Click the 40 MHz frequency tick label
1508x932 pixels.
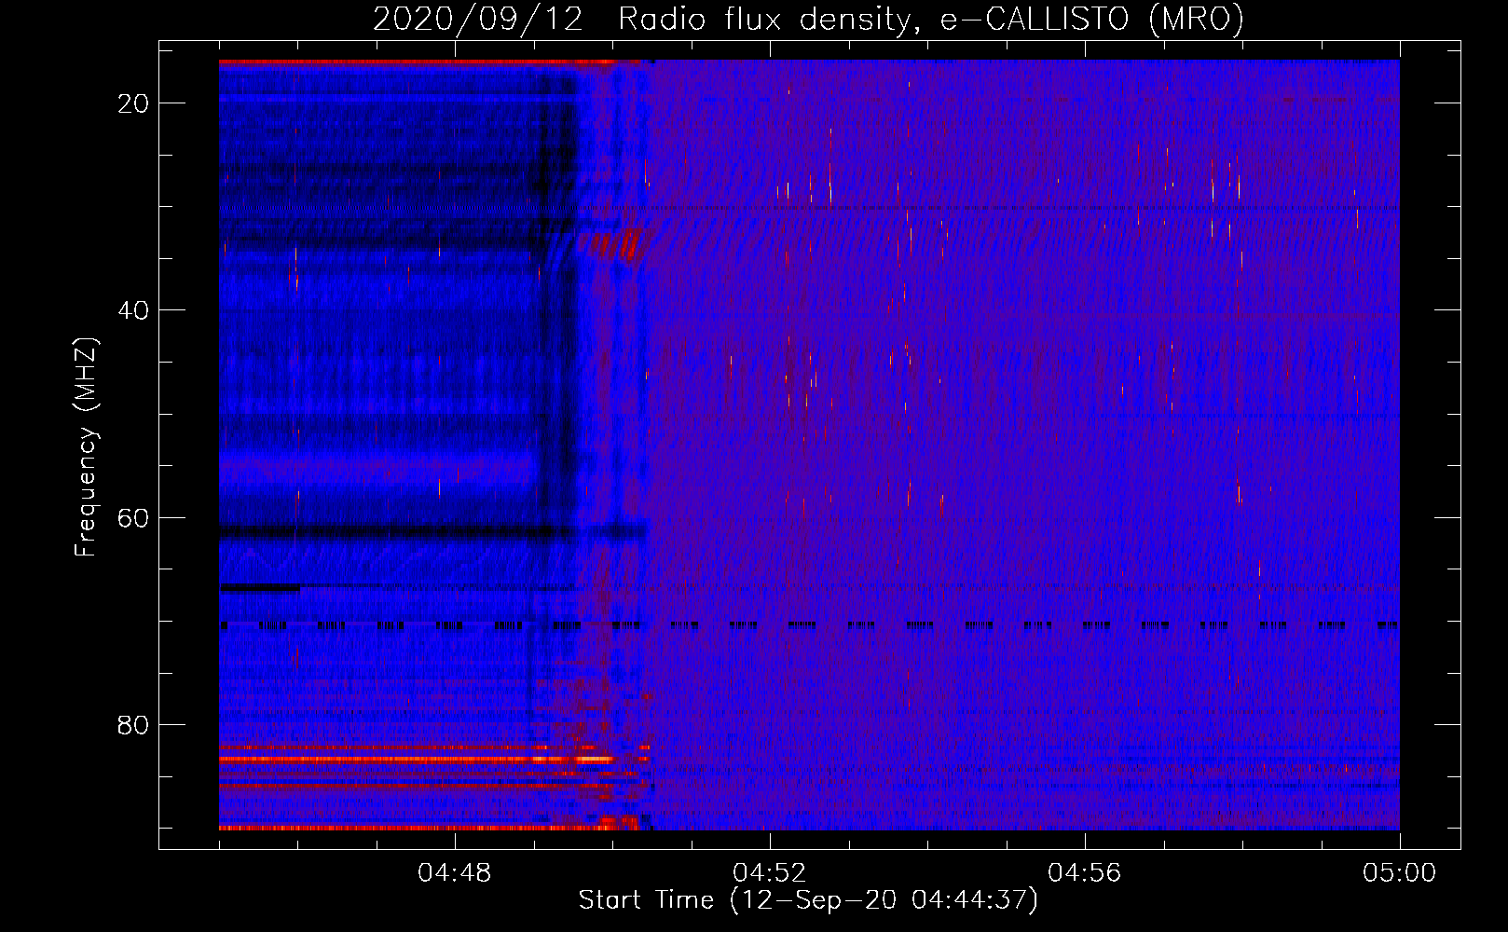pyautogui.click(x=133, y=310)
